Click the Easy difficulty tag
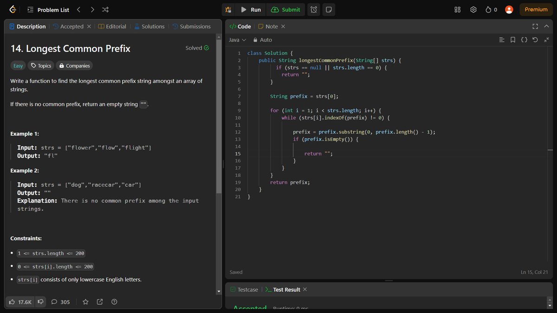Screen dimensions: 557x313 click(x=18, y=66)
